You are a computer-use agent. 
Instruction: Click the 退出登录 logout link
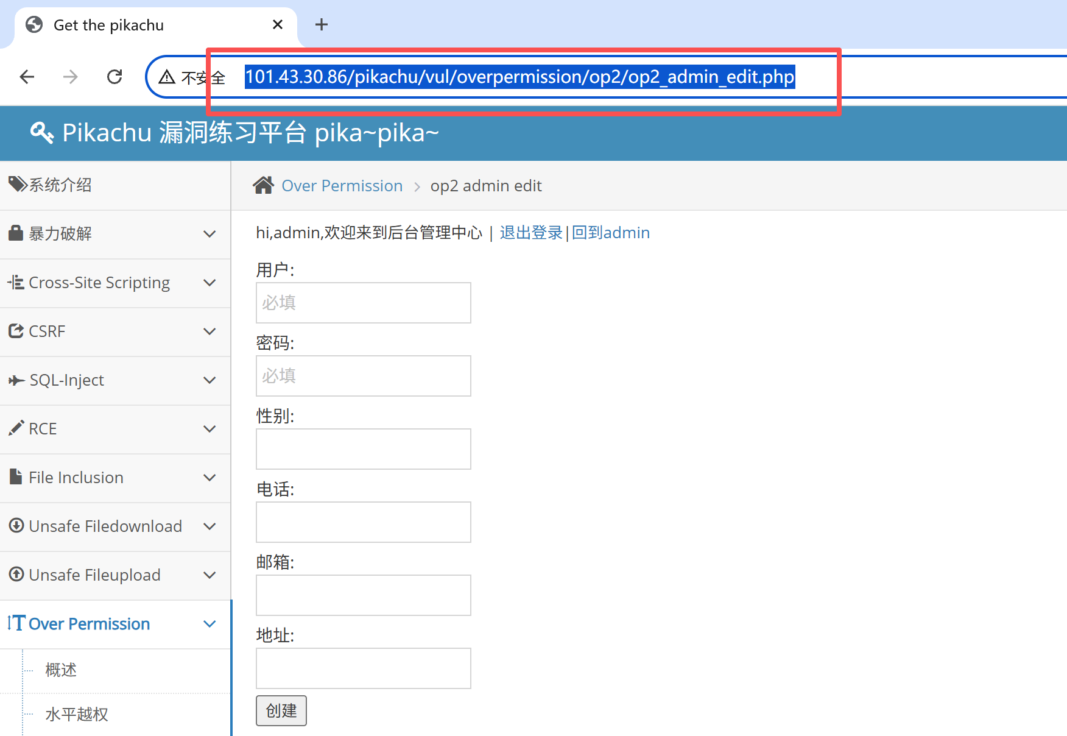531,233
